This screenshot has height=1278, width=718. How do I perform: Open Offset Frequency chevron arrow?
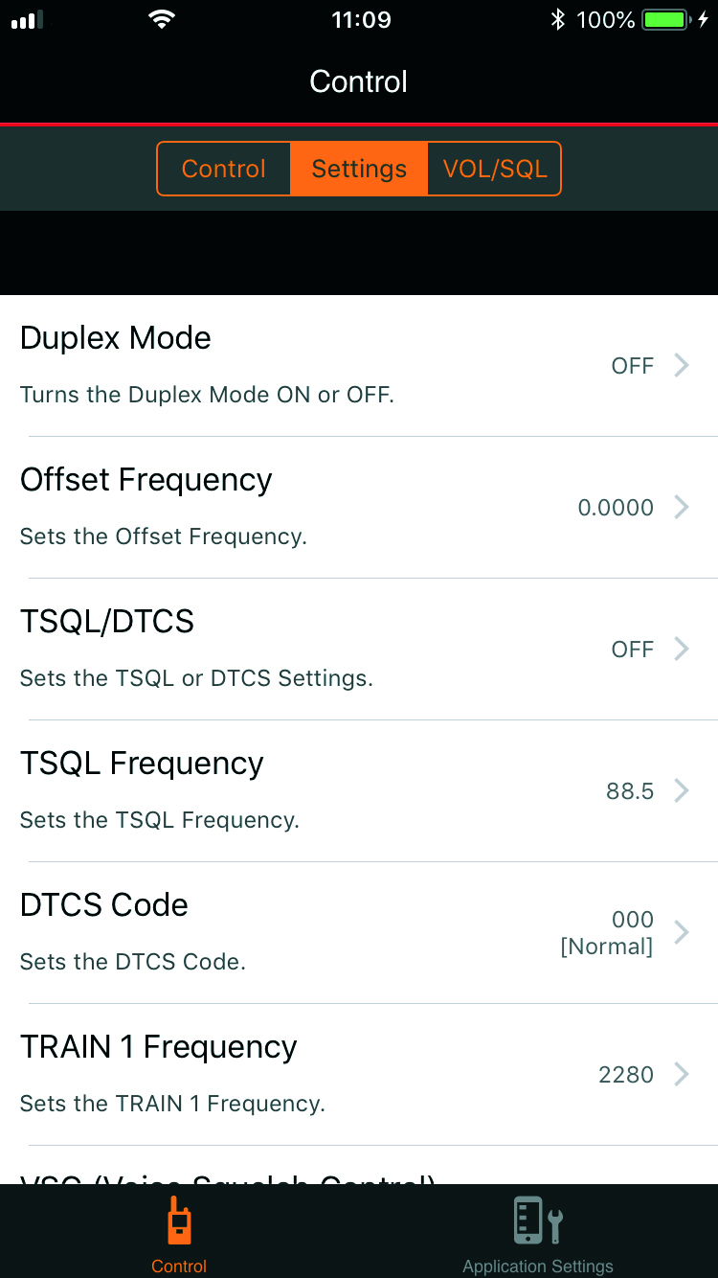(682, 507)
